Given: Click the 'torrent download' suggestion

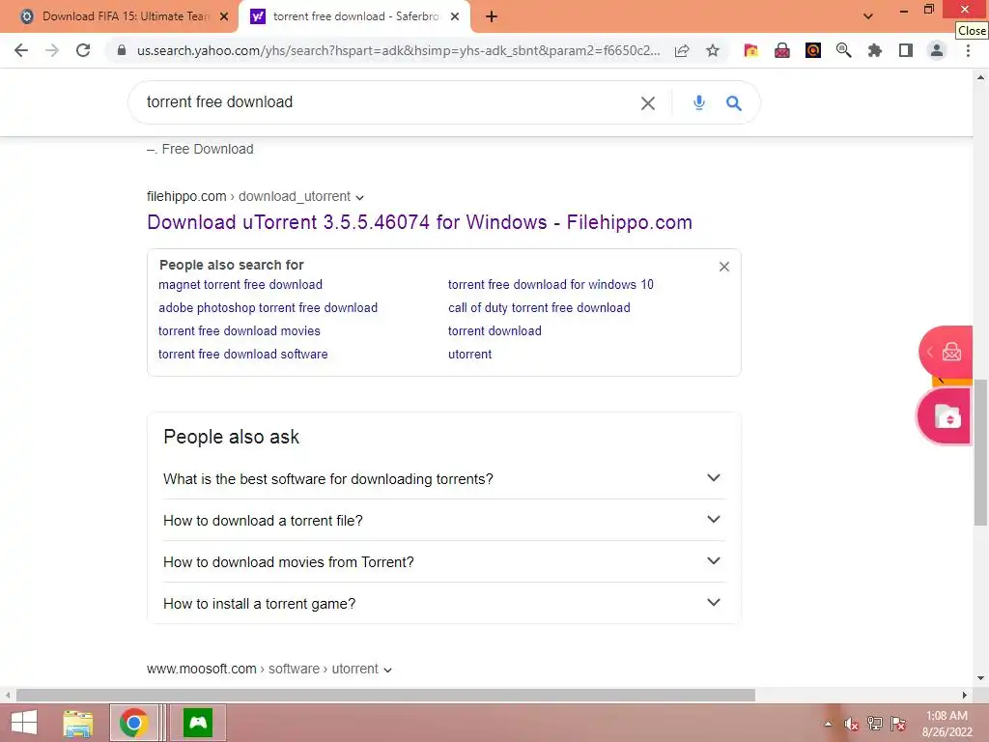Looking at the screenshot, I should (x=494, y=330).
